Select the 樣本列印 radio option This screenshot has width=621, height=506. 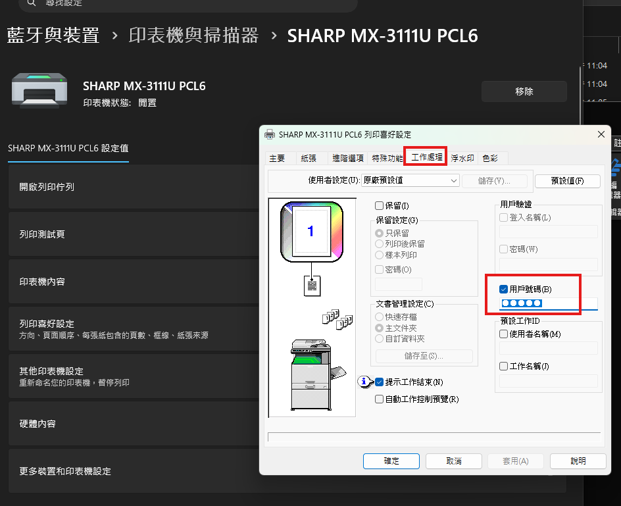click(379, 255)
